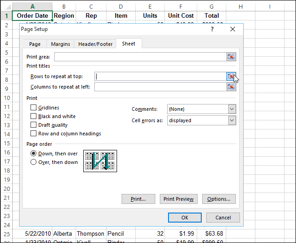This screenshot has width=296, height=243.
Task: Go to the Page tab
Action: (35, 44)
